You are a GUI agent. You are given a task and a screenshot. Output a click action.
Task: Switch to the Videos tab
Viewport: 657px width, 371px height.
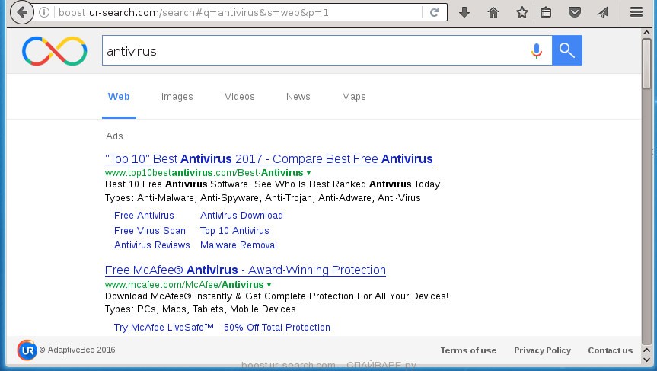point(239,97)
